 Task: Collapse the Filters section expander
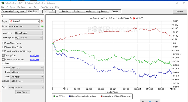[3, 63]
